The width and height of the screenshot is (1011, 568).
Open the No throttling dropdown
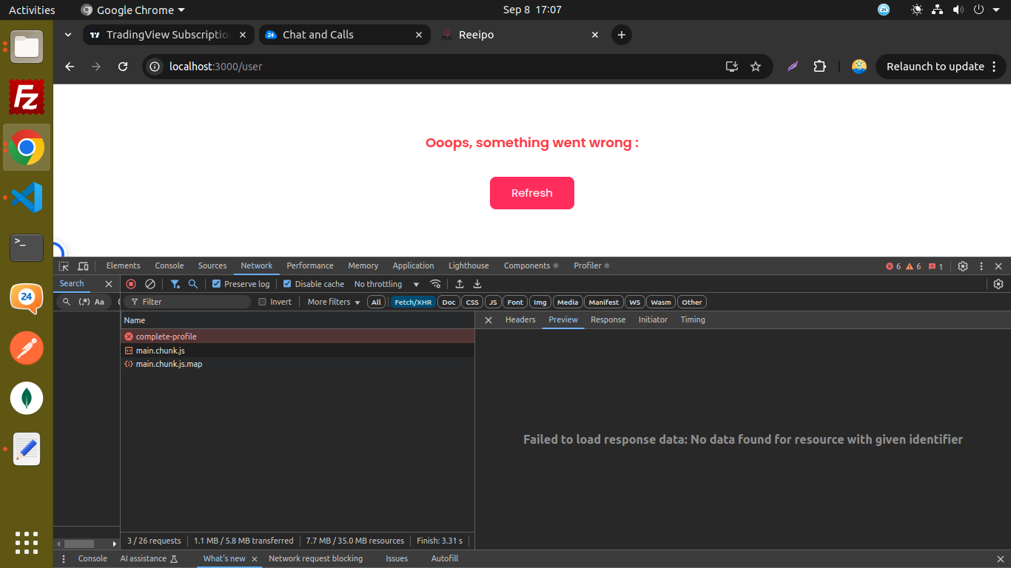[x=386, y=284]
